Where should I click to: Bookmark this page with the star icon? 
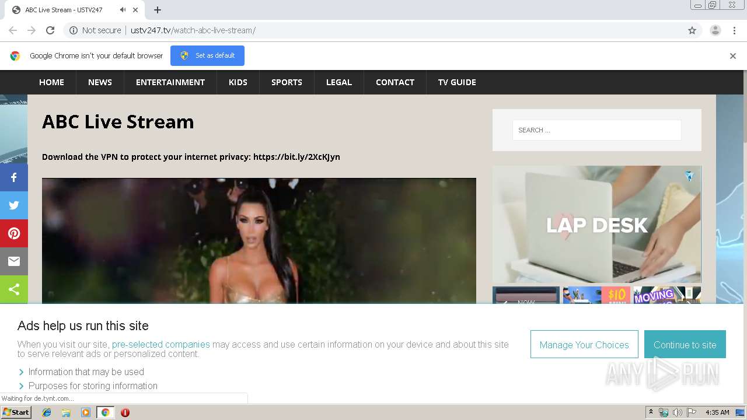tap(692, 30)
